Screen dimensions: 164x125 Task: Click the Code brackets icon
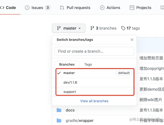2,8
